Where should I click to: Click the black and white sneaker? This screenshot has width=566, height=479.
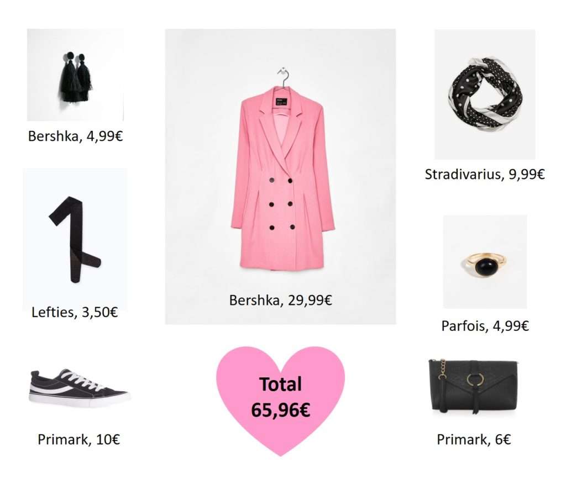point(79,388)
